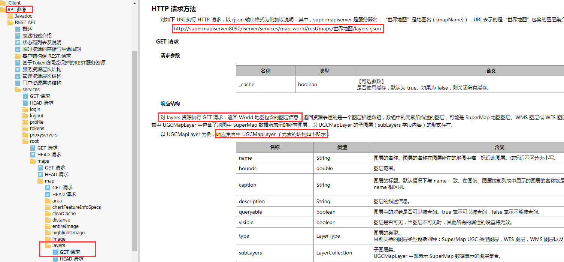Open HEAD 请求 directly under services

42,103
